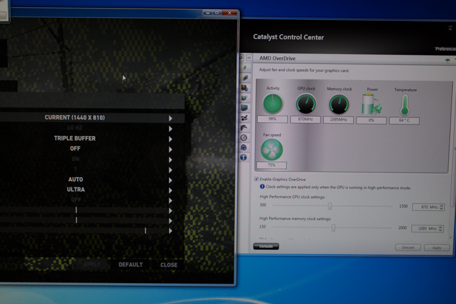Click the Discard button
456x304 pixels.
pyautogui.click(x=408, y=247)
